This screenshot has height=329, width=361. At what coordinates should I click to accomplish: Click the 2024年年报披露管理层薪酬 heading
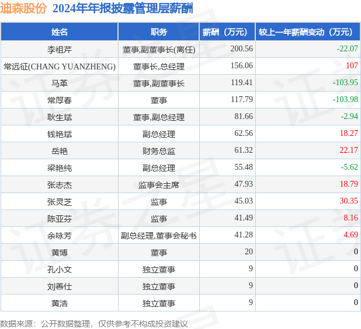(123, 8)
